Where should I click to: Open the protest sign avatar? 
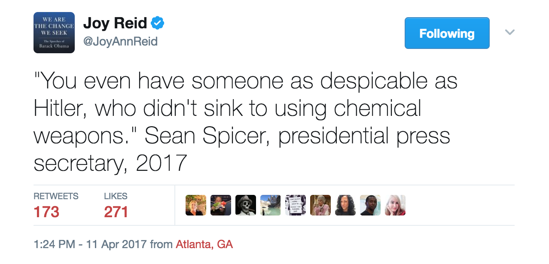(x=296, y=205)
